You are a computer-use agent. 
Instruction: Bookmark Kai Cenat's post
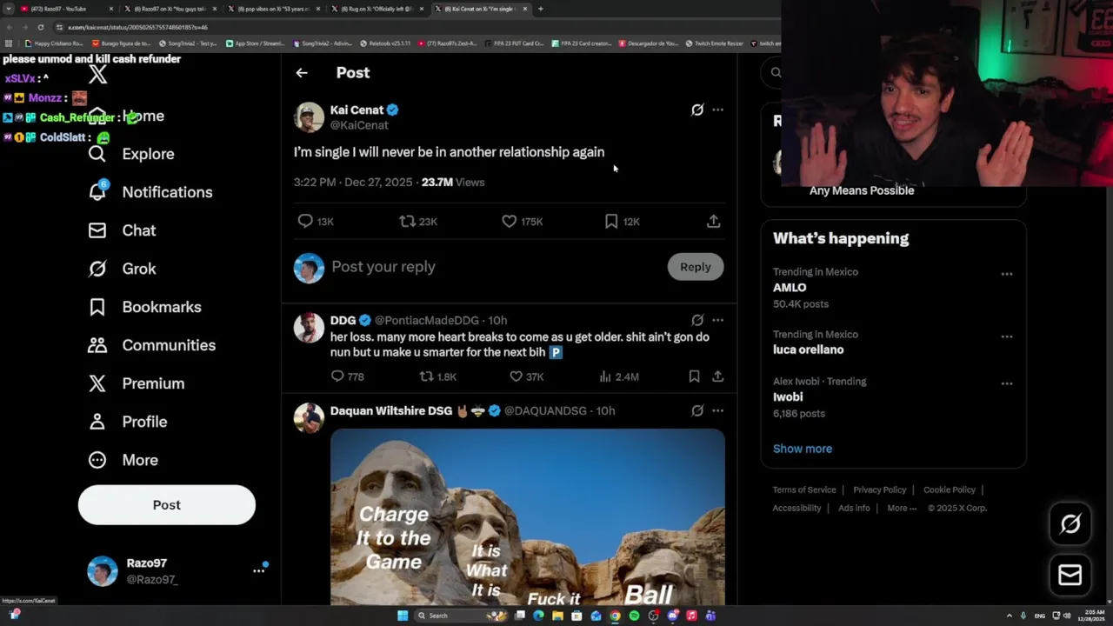[x=611, y=221]
